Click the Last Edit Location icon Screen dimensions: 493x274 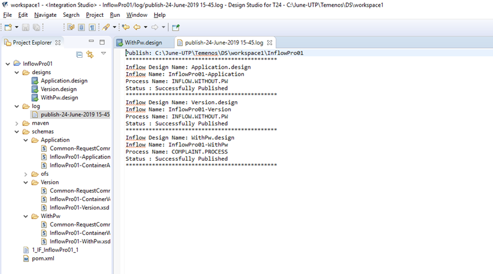126,27
